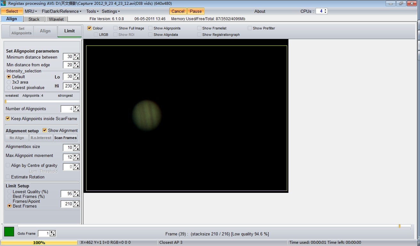Click spinner arrows for Hi intensity

point(76,86)
